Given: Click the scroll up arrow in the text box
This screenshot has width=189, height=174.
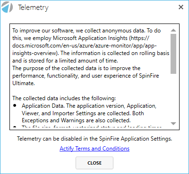Looking at the screenshot, I should tap(173, 30).
